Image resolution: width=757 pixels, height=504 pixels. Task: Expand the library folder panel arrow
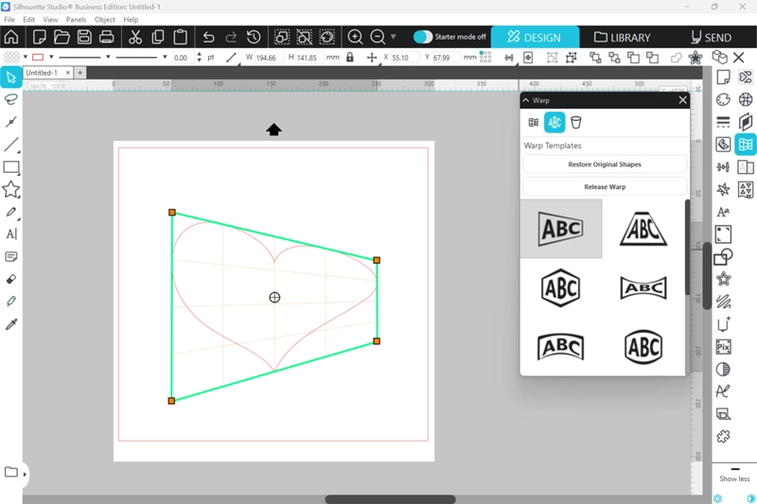click(x=25, y=474)
